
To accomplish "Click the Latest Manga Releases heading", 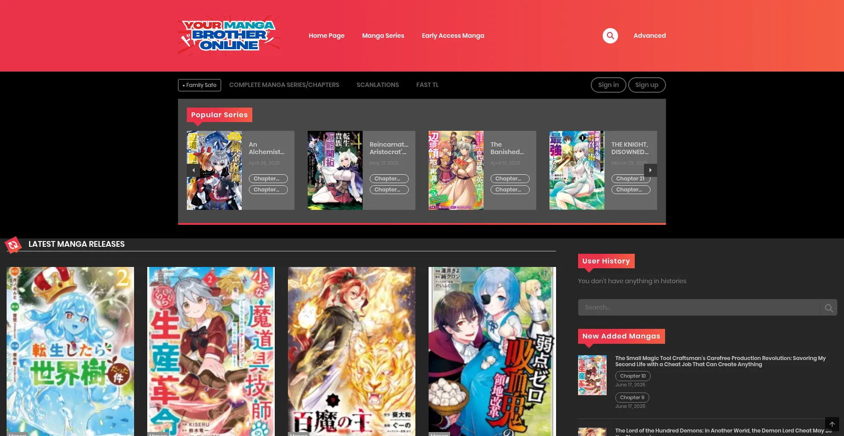I will 76,244.
